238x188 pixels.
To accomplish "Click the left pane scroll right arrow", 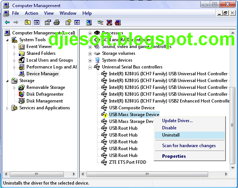I will (x=74, y=174).
